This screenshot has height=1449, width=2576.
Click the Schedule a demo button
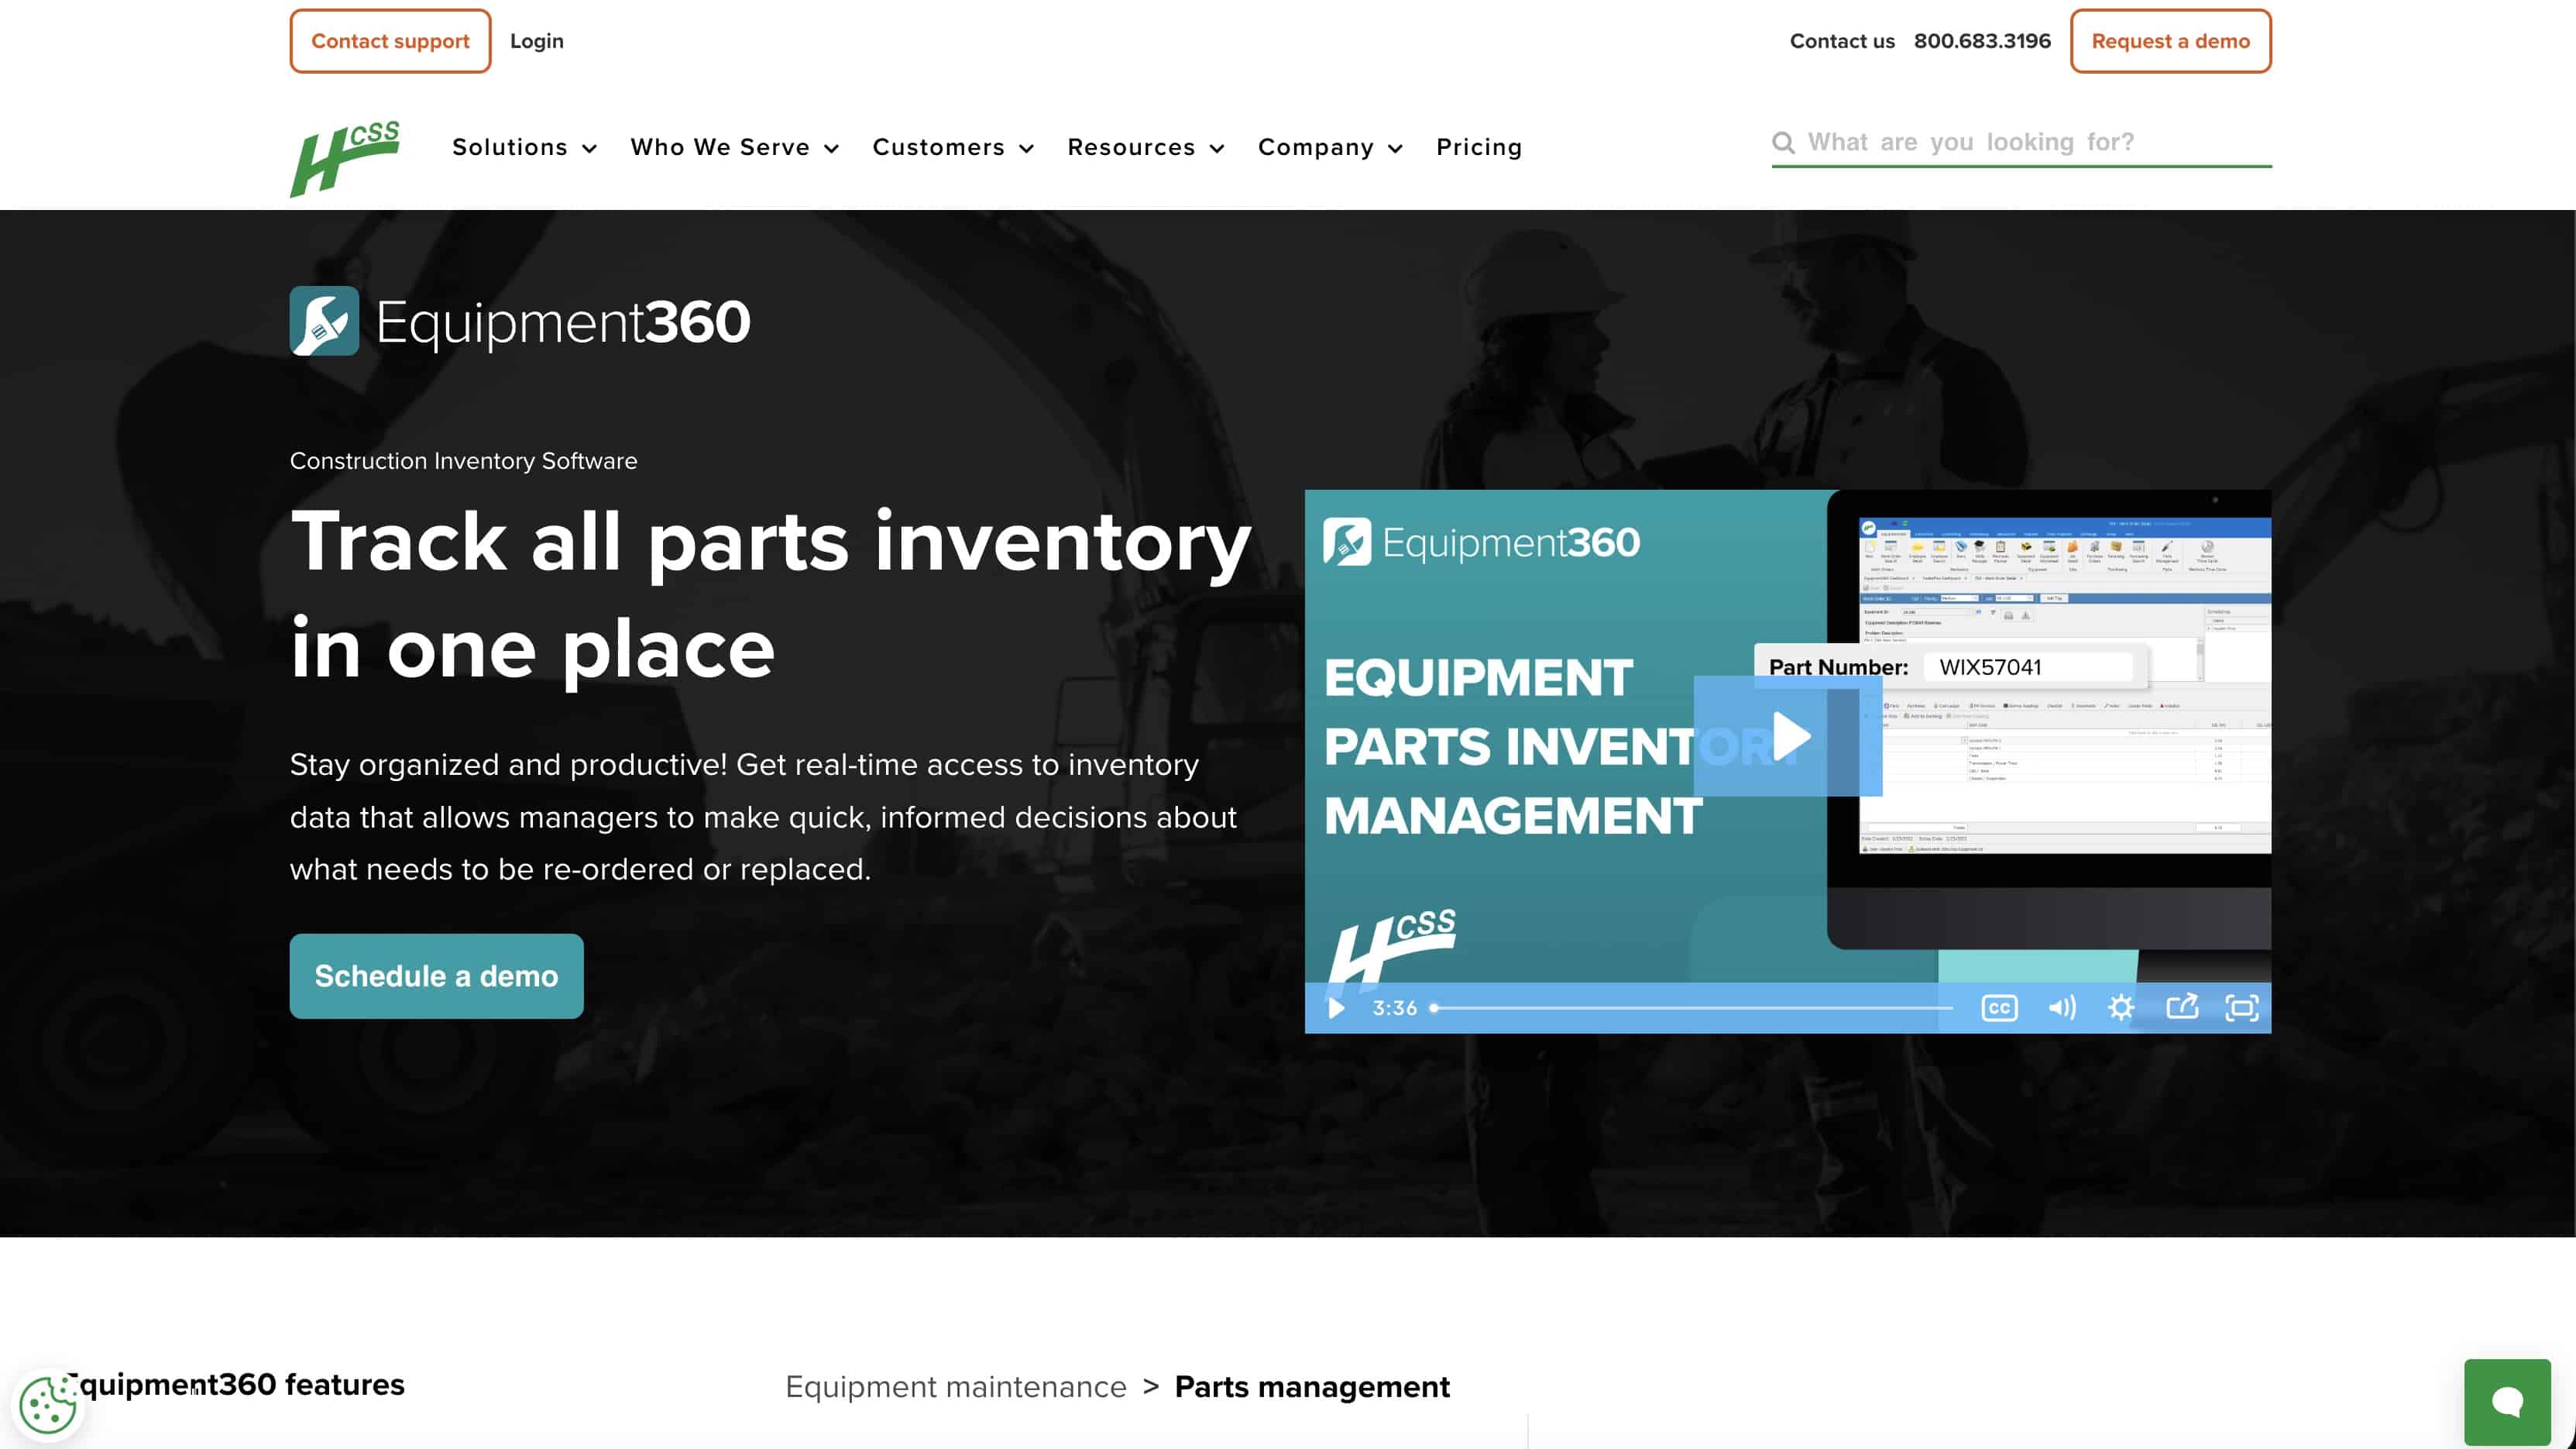point(436,976)
